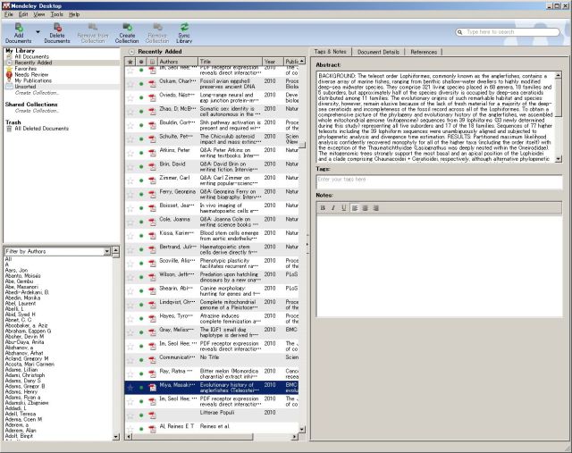Align notes text right
The width and height of the screenshot is (572, 453).
point(375,208)
